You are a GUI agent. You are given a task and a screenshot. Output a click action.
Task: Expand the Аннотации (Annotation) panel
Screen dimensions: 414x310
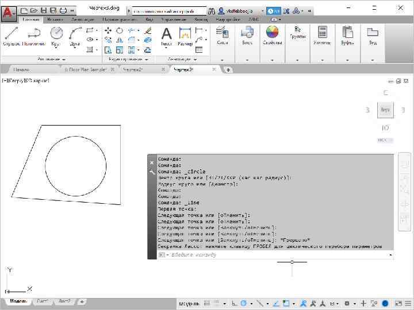(x=182, y=59)
